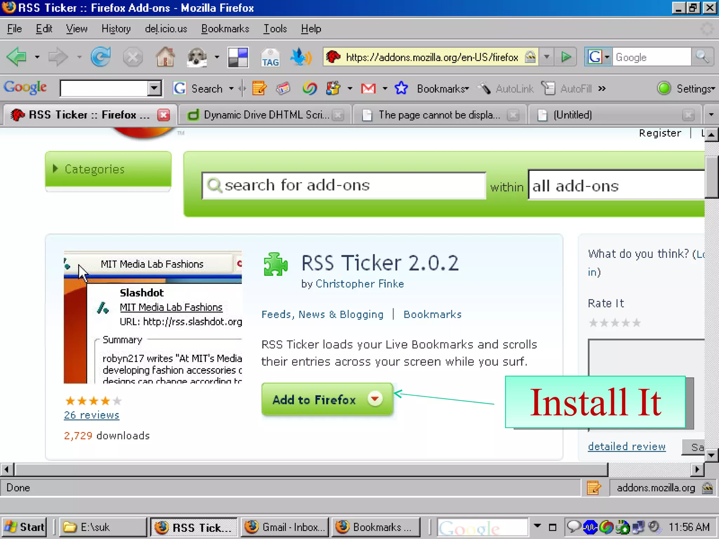
Task: Click the review text box
Action: 647,358
